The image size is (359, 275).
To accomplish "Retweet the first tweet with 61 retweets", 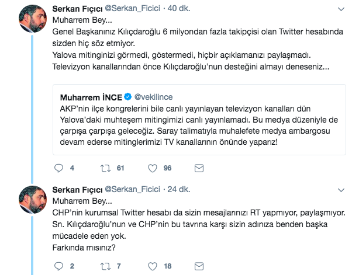I will point(106,168).
